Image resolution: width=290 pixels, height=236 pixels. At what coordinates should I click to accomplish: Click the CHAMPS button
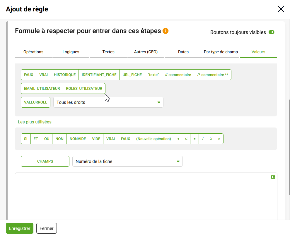click(45, 161)
